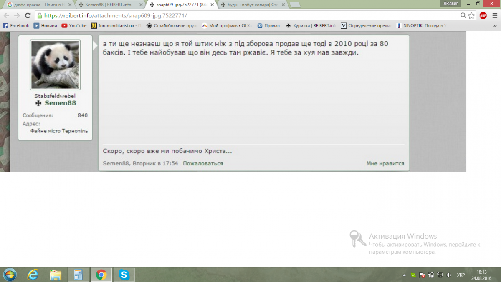
Task: Open the Calculator taskbar icon
Action: pyautogui.click(x=78, y=275)
